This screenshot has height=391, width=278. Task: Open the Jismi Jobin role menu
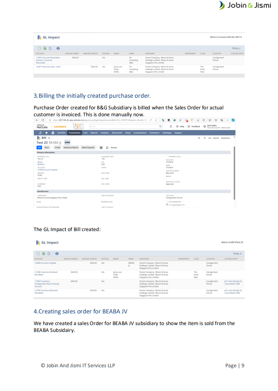(217, 126)
